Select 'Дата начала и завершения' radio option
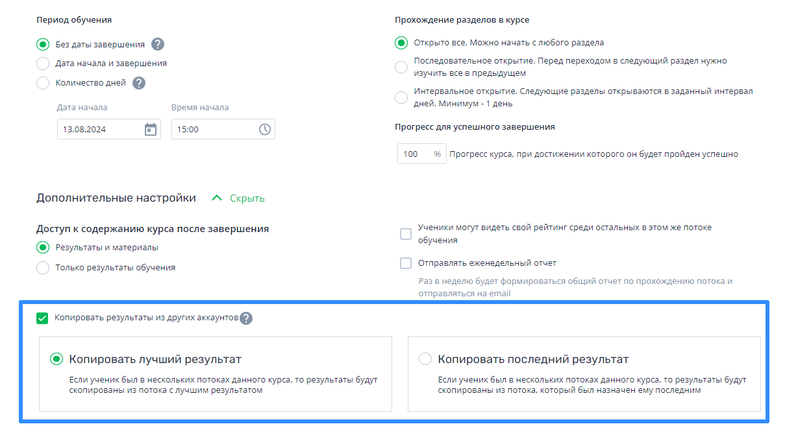The image size is (785, 435). tap(43, 64)
